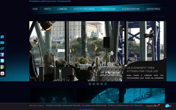Click the 'Prestation technique audiovisuelle Marseille' footer text
The image size is (176, 110).
(63, 105)
